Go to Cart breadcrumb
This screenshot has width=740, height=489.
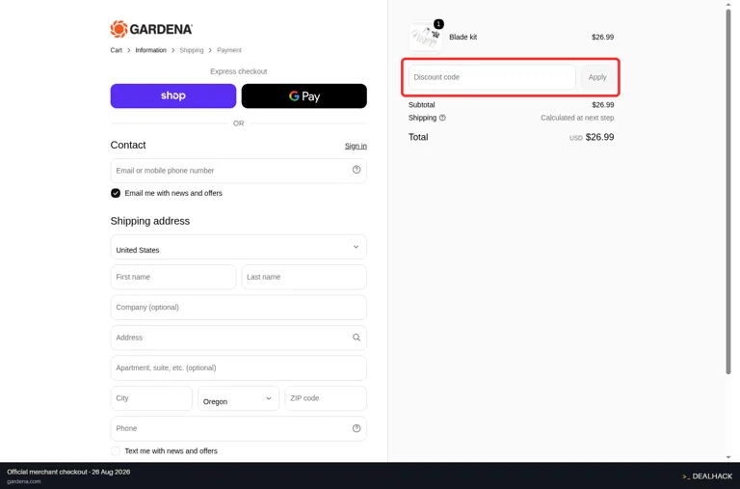[x=116, y=50]
